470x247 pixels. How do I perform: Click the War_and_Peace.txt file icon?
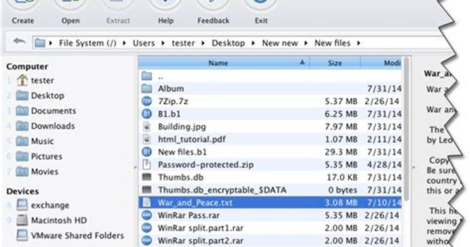click(147, 203)
